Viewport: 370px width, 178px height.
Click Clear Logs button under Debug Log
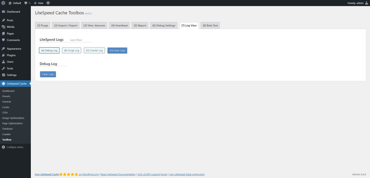click(x=48, y=74)
